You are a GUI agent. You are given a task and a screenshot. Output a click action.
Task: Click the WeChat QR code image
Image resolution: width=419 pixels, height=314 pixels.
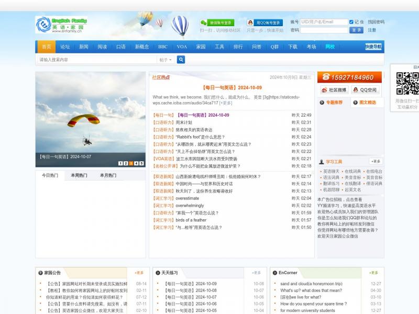pos(407,83)
